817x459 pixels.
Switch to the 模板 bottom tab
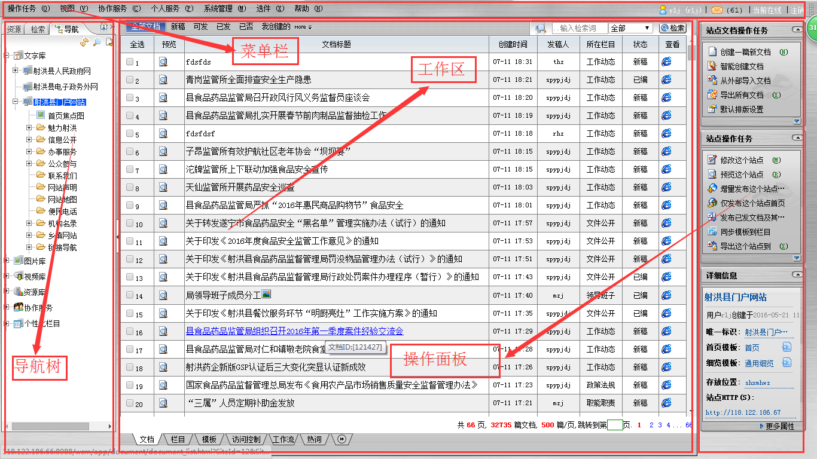(x=209, y=439)
